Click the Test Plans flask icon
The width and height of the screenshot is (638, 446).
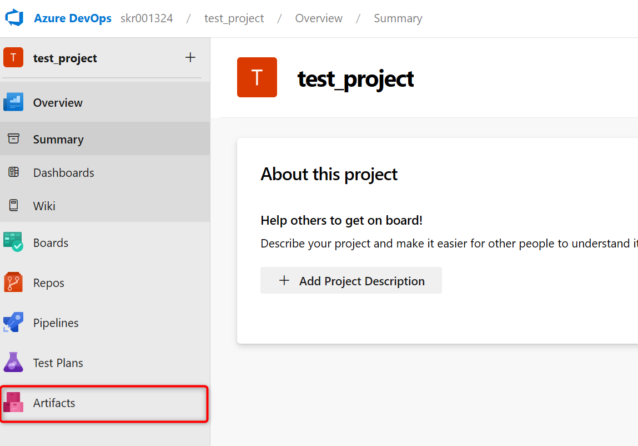[13, 363]
